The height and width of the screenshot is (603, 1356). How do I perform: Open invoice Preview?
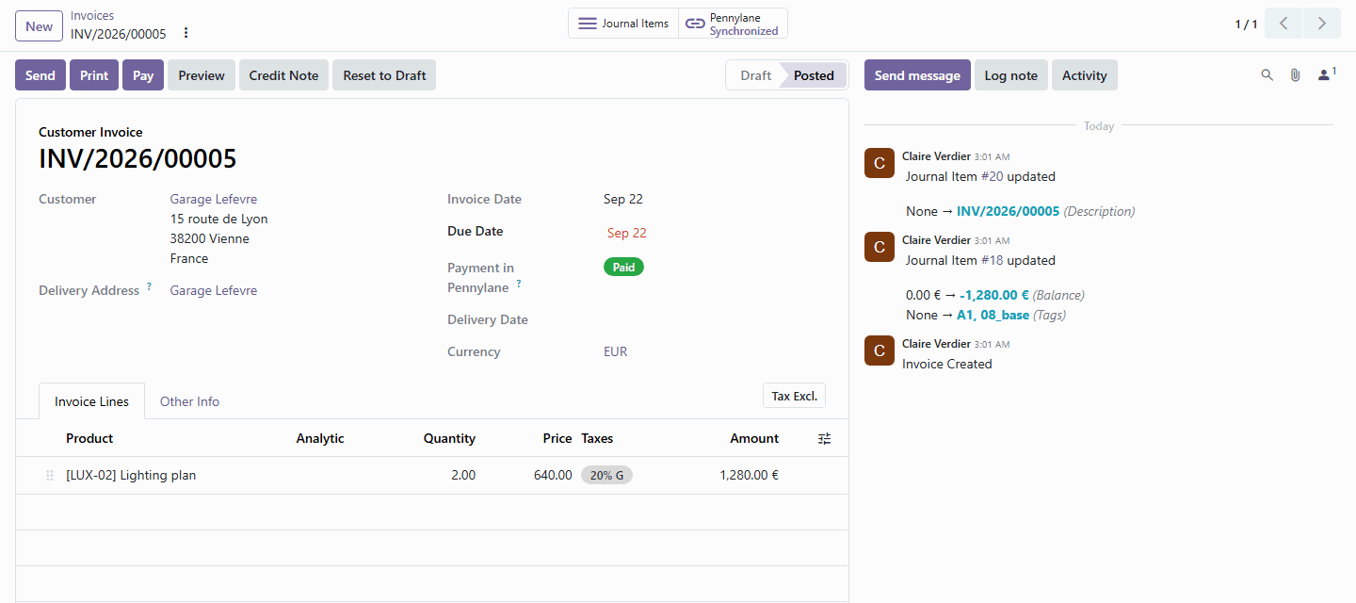pos(202,75)
